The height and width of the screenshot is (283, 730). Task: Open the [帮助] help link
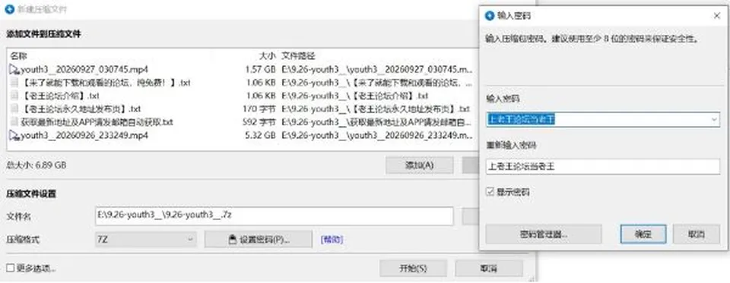pyautogui.click(x=332, y=239)
